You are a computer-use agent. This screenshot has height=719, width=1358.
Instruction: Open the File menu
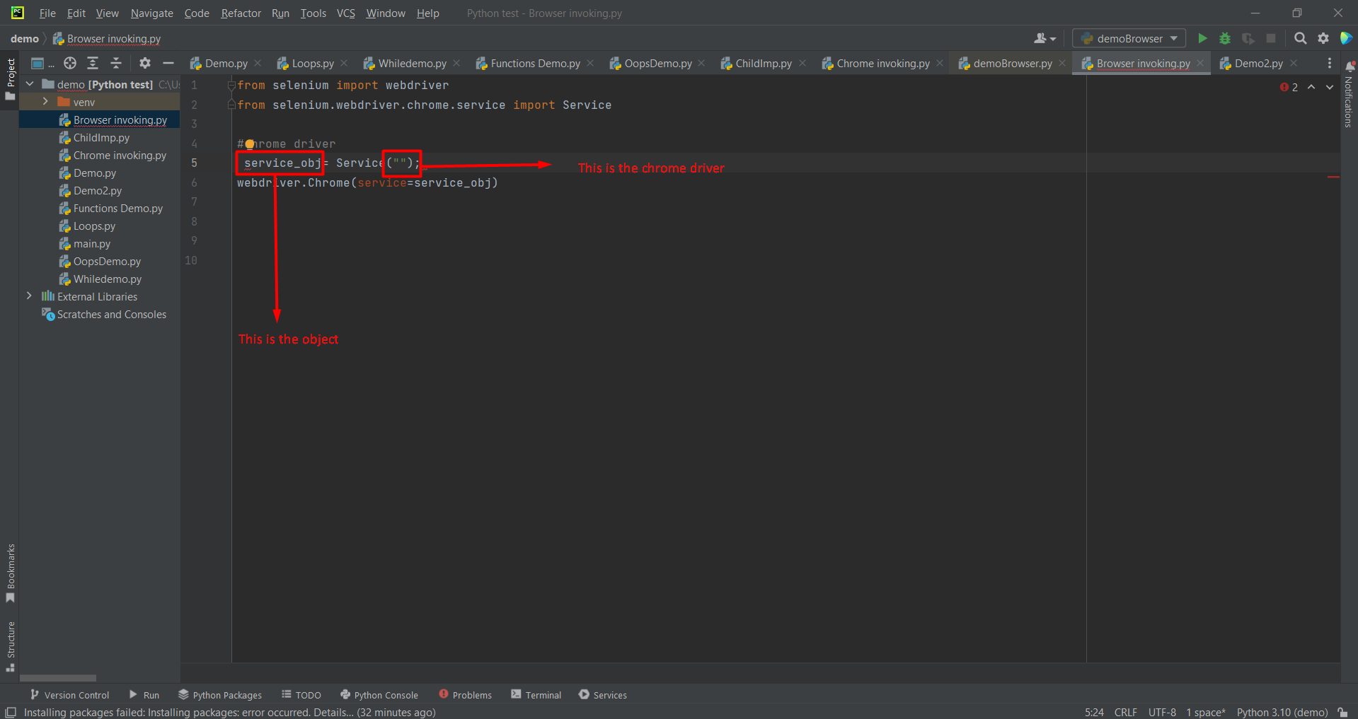coord(47,13)
